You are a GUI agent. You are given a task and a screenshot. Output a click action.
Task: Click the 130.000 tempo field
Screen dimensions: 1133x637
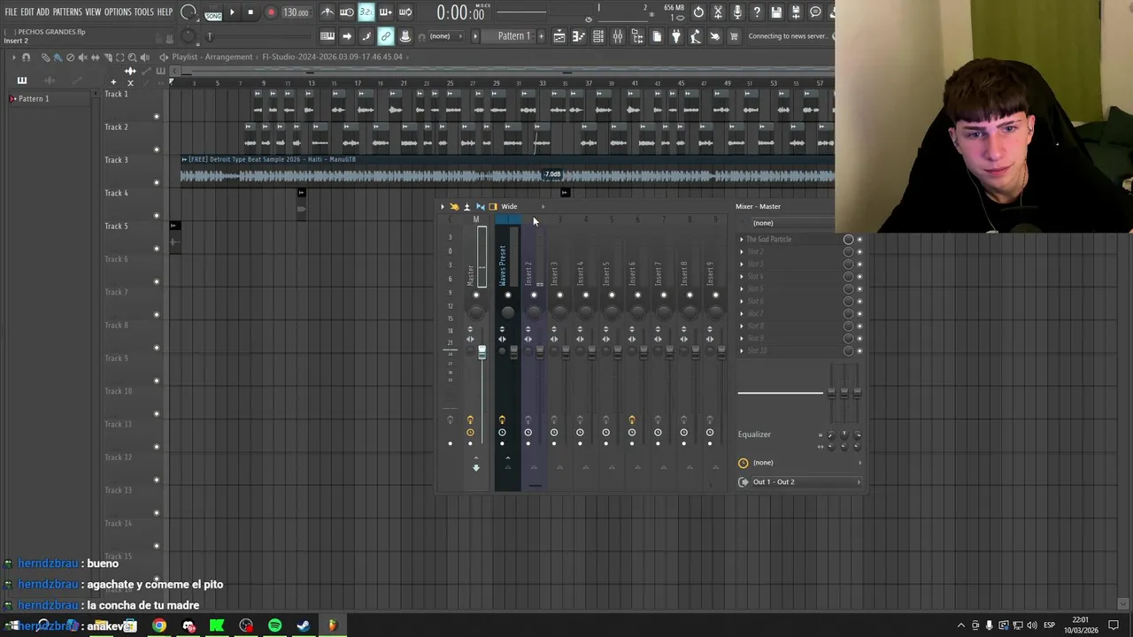point(296,13)
